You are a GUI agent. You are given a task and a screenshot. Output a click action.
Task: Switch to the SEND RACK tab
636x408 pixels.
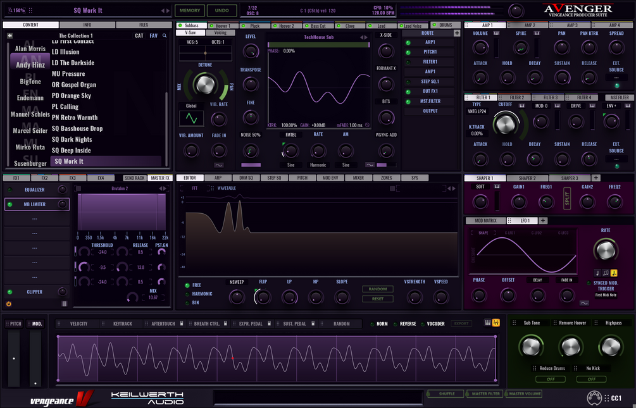[x=135, y=178]
